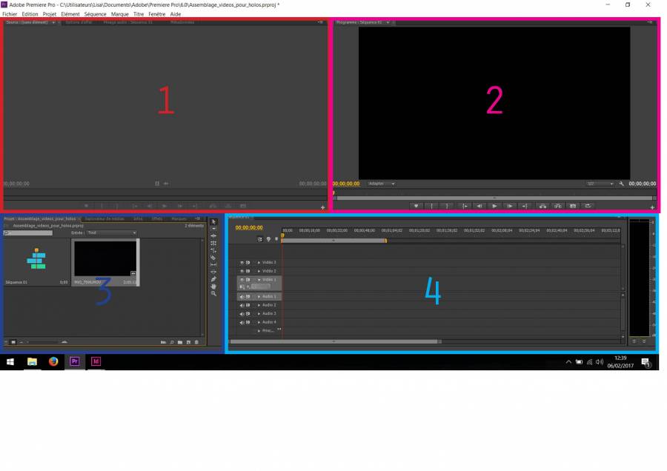
Task: Open the Entrée: Tout filter dropdown
Action: pos(111,233)
